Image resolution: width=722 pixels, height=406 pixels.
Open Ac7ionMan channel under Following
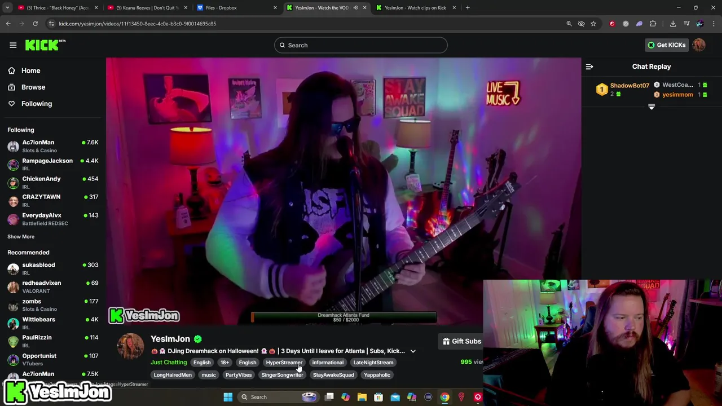click(x=53, y=146)
